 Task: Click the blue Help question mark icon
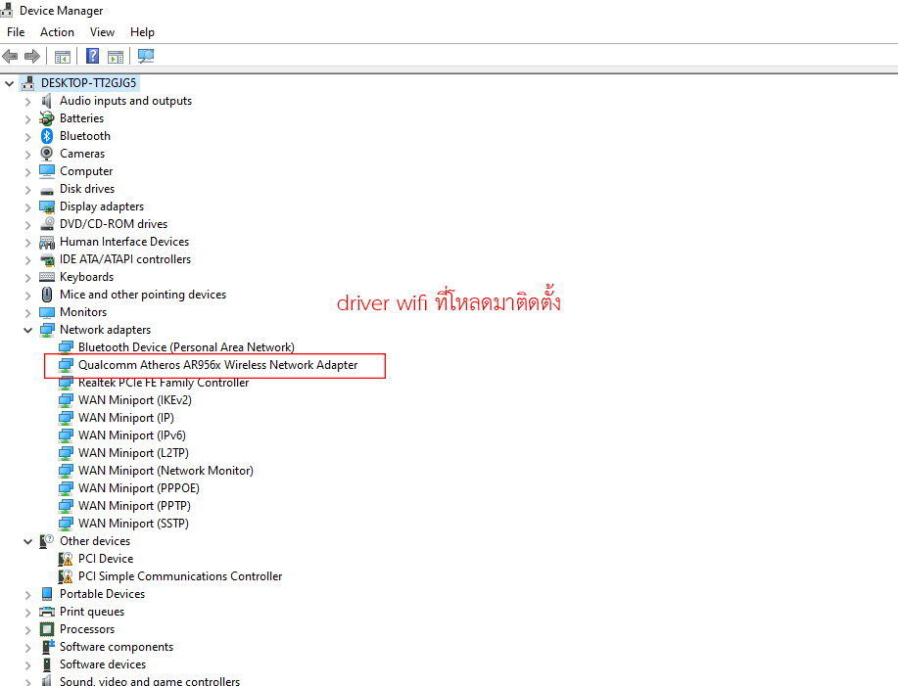92,56
